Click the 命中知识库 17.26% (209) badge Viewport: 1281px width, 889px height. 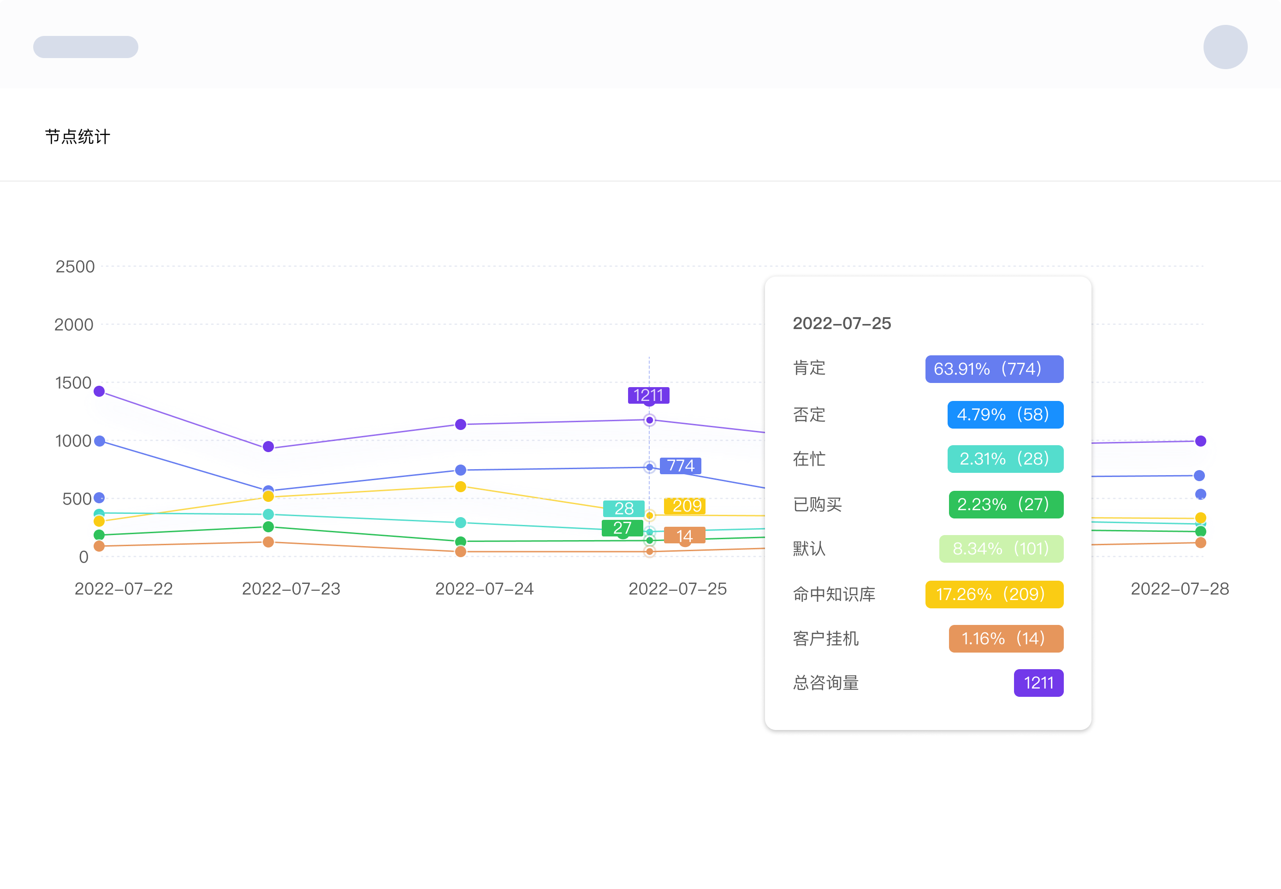coord(994,595)
